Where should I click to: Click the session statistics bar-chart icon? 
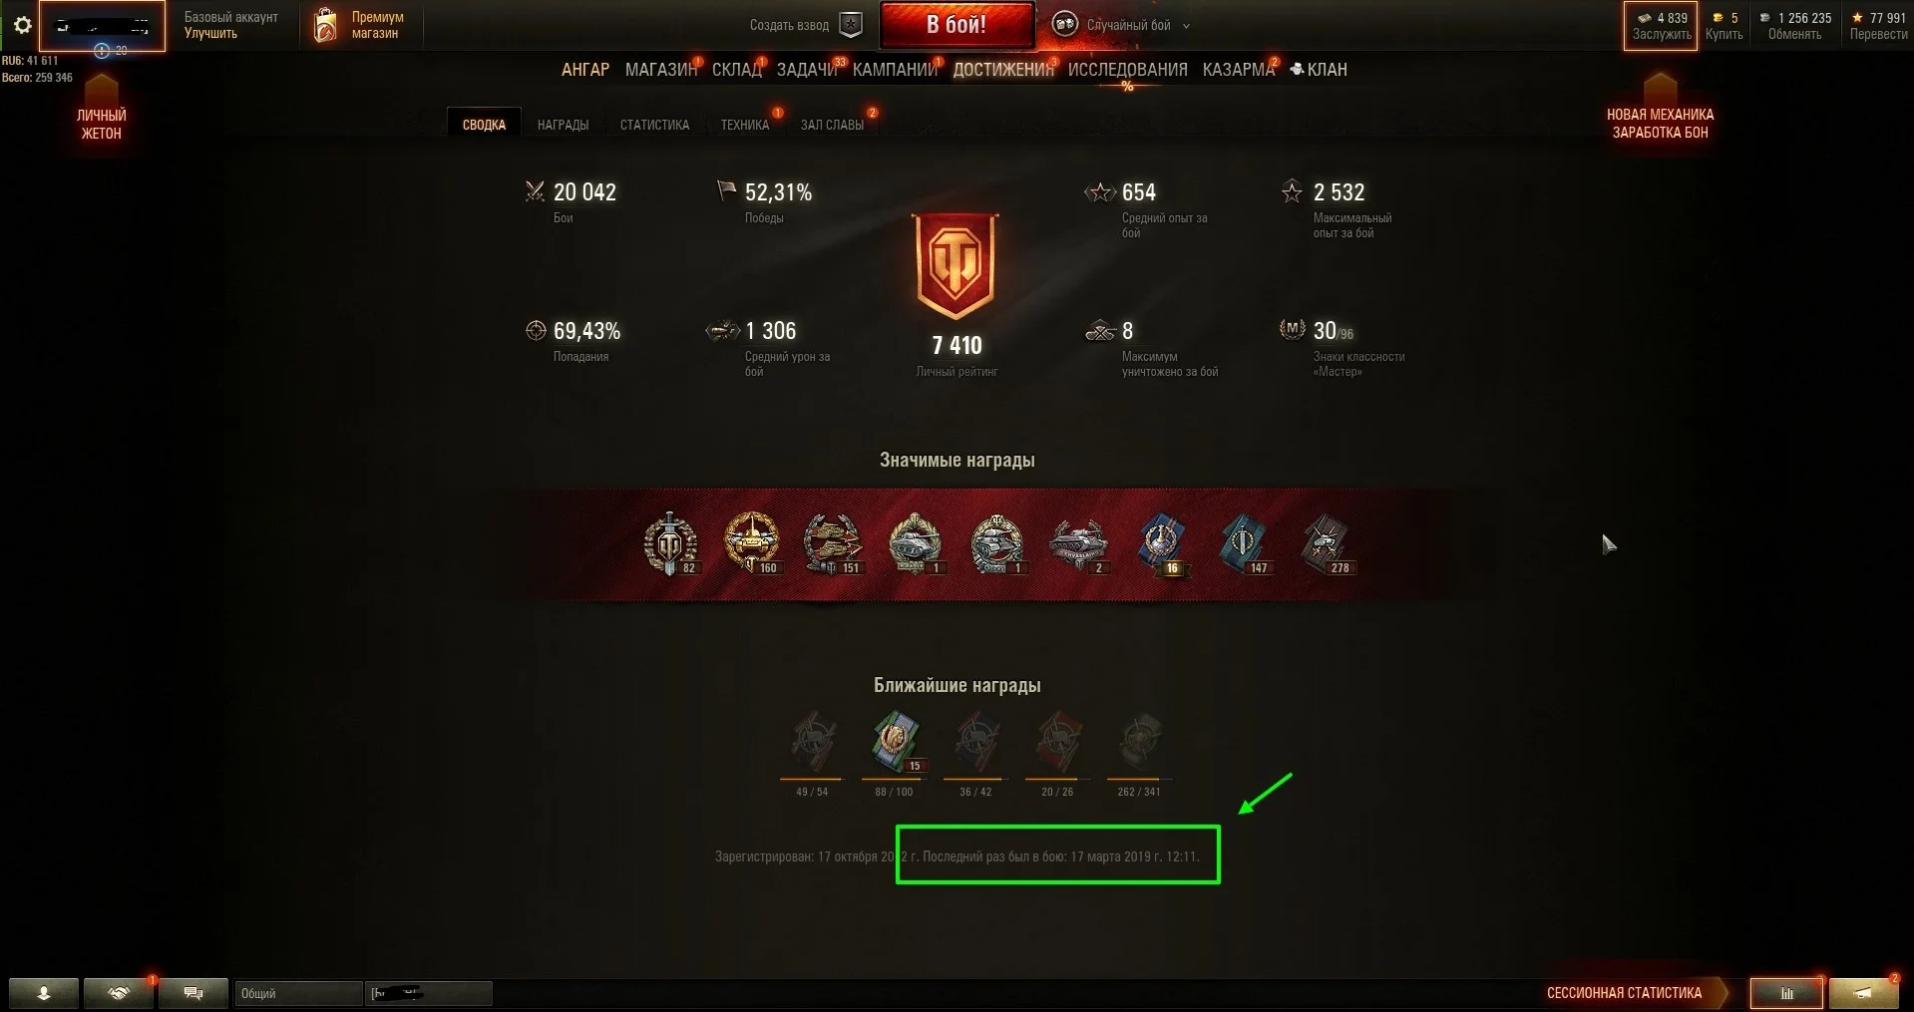pyautogui.click(x=1786, y=993)
